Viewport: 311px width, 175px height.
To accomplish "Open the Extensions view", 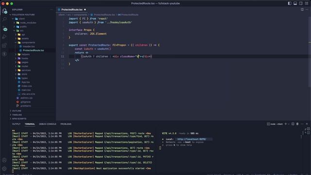I will 4,45.
